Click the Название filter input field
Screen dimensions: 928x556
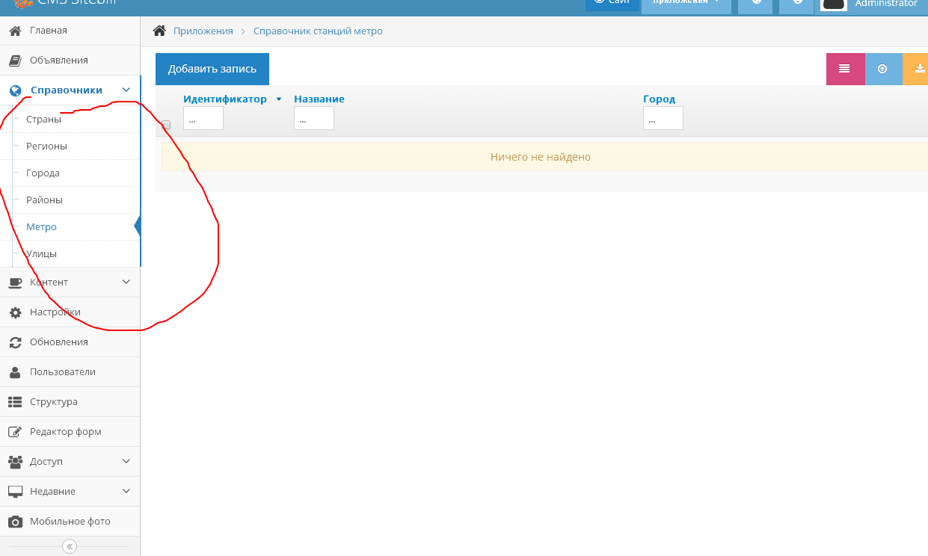point(314,118)
